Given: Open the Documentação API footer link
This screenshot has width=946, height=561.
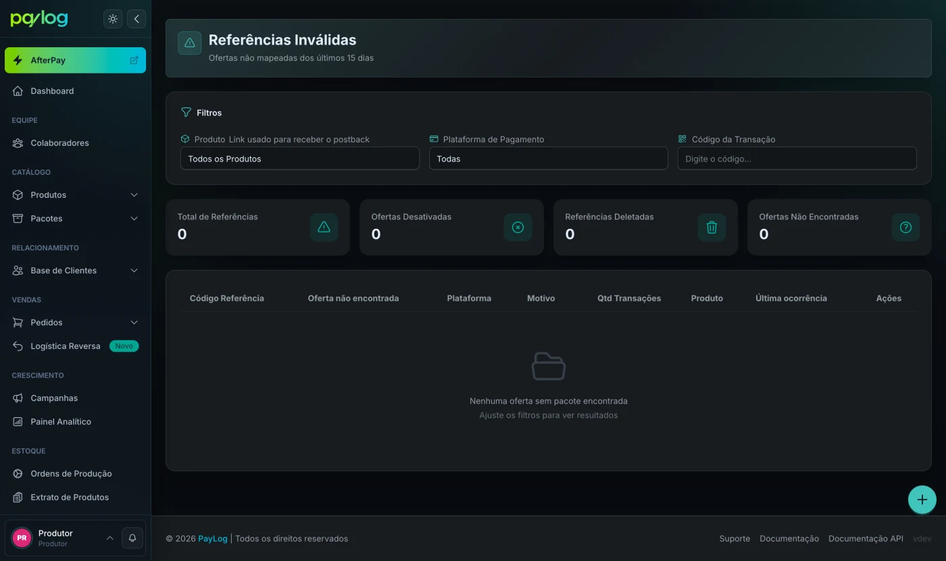Looking at the screenshot, I should [x=866, y=539].
